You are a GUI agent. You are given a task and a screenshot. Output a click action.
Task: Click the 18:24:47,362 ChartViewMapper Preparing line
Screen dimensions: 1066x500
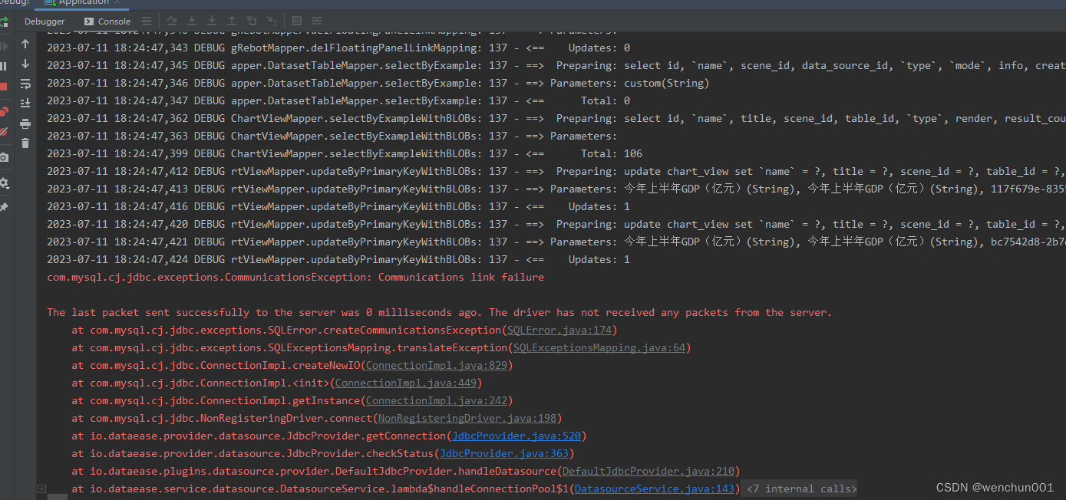556,119
